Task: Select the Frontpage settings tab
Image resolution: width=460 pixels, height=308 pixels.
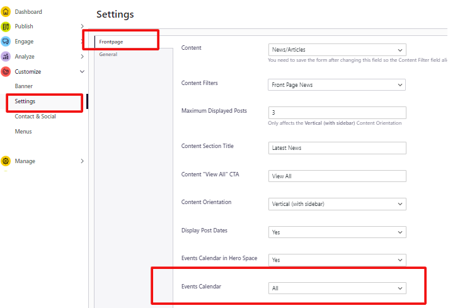Action: pos(111,42)
